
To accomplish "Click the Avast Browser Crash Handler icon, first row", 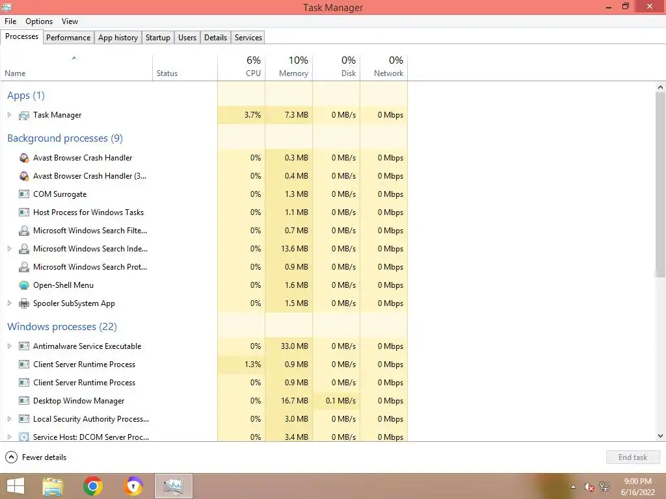I will click(24, 158).
